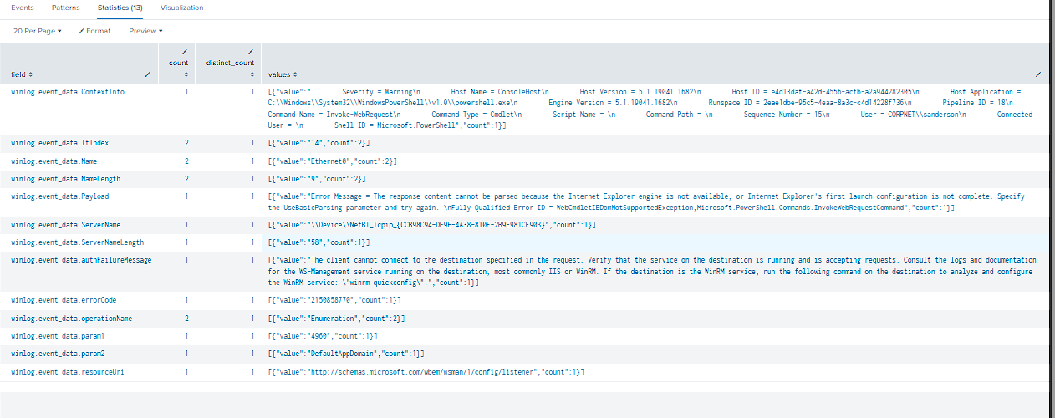Click the field column header label

[18, 74]
